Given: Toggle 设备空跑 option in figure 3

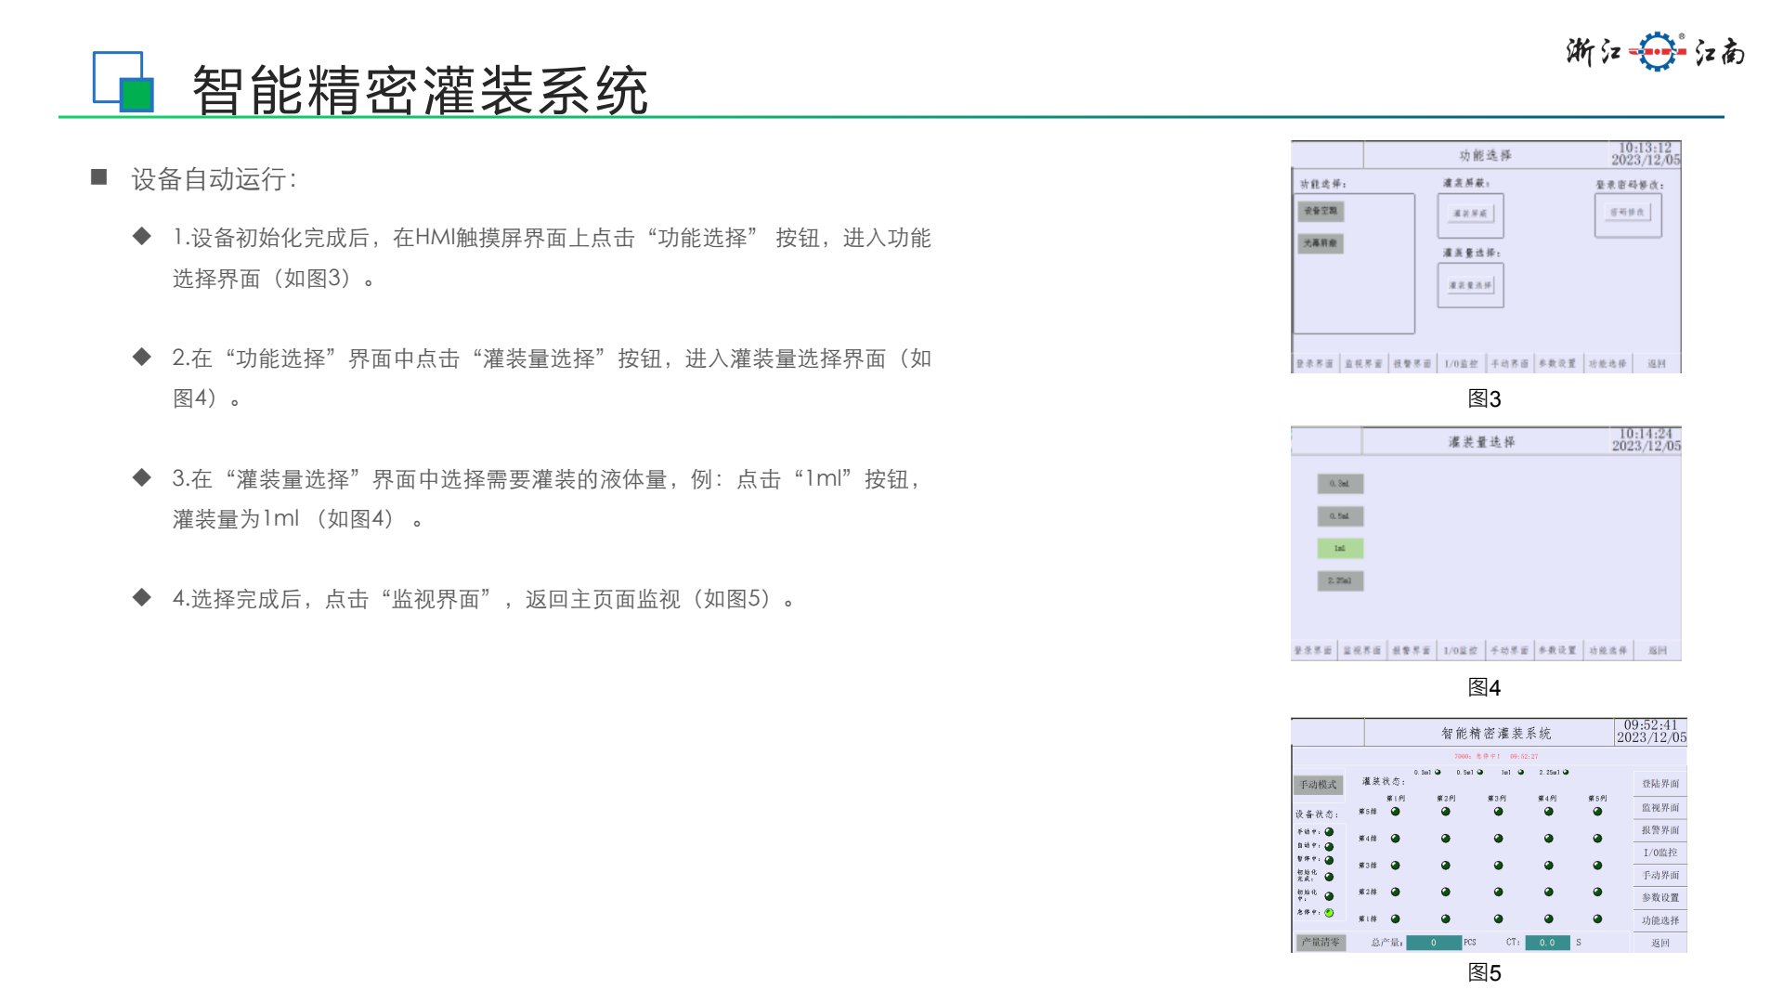Looking at the screenshot, I should 1320,211.
